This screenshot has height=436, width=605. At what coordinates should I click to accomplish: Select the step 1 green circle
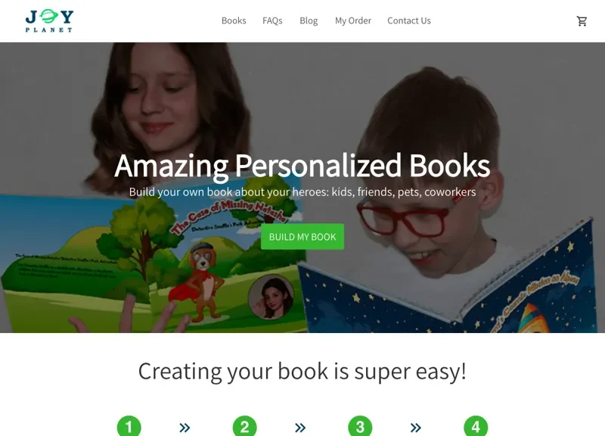[x=129, y=426]
